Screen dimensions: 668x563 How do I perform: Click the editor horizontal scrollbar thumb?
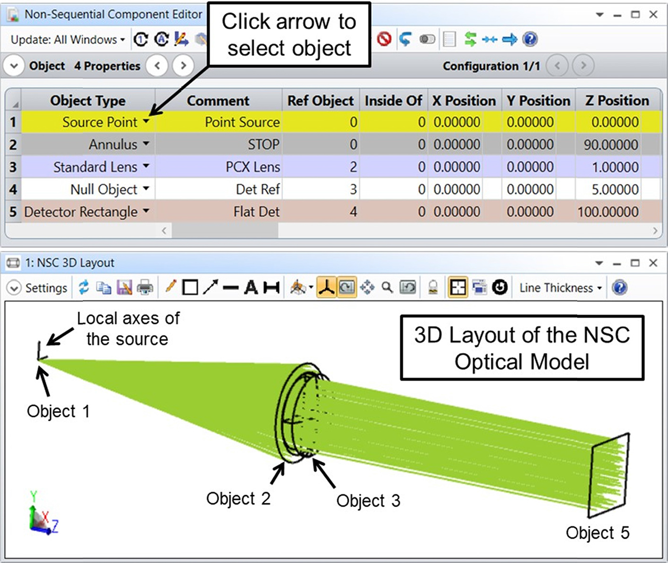[x=225, y=231]
